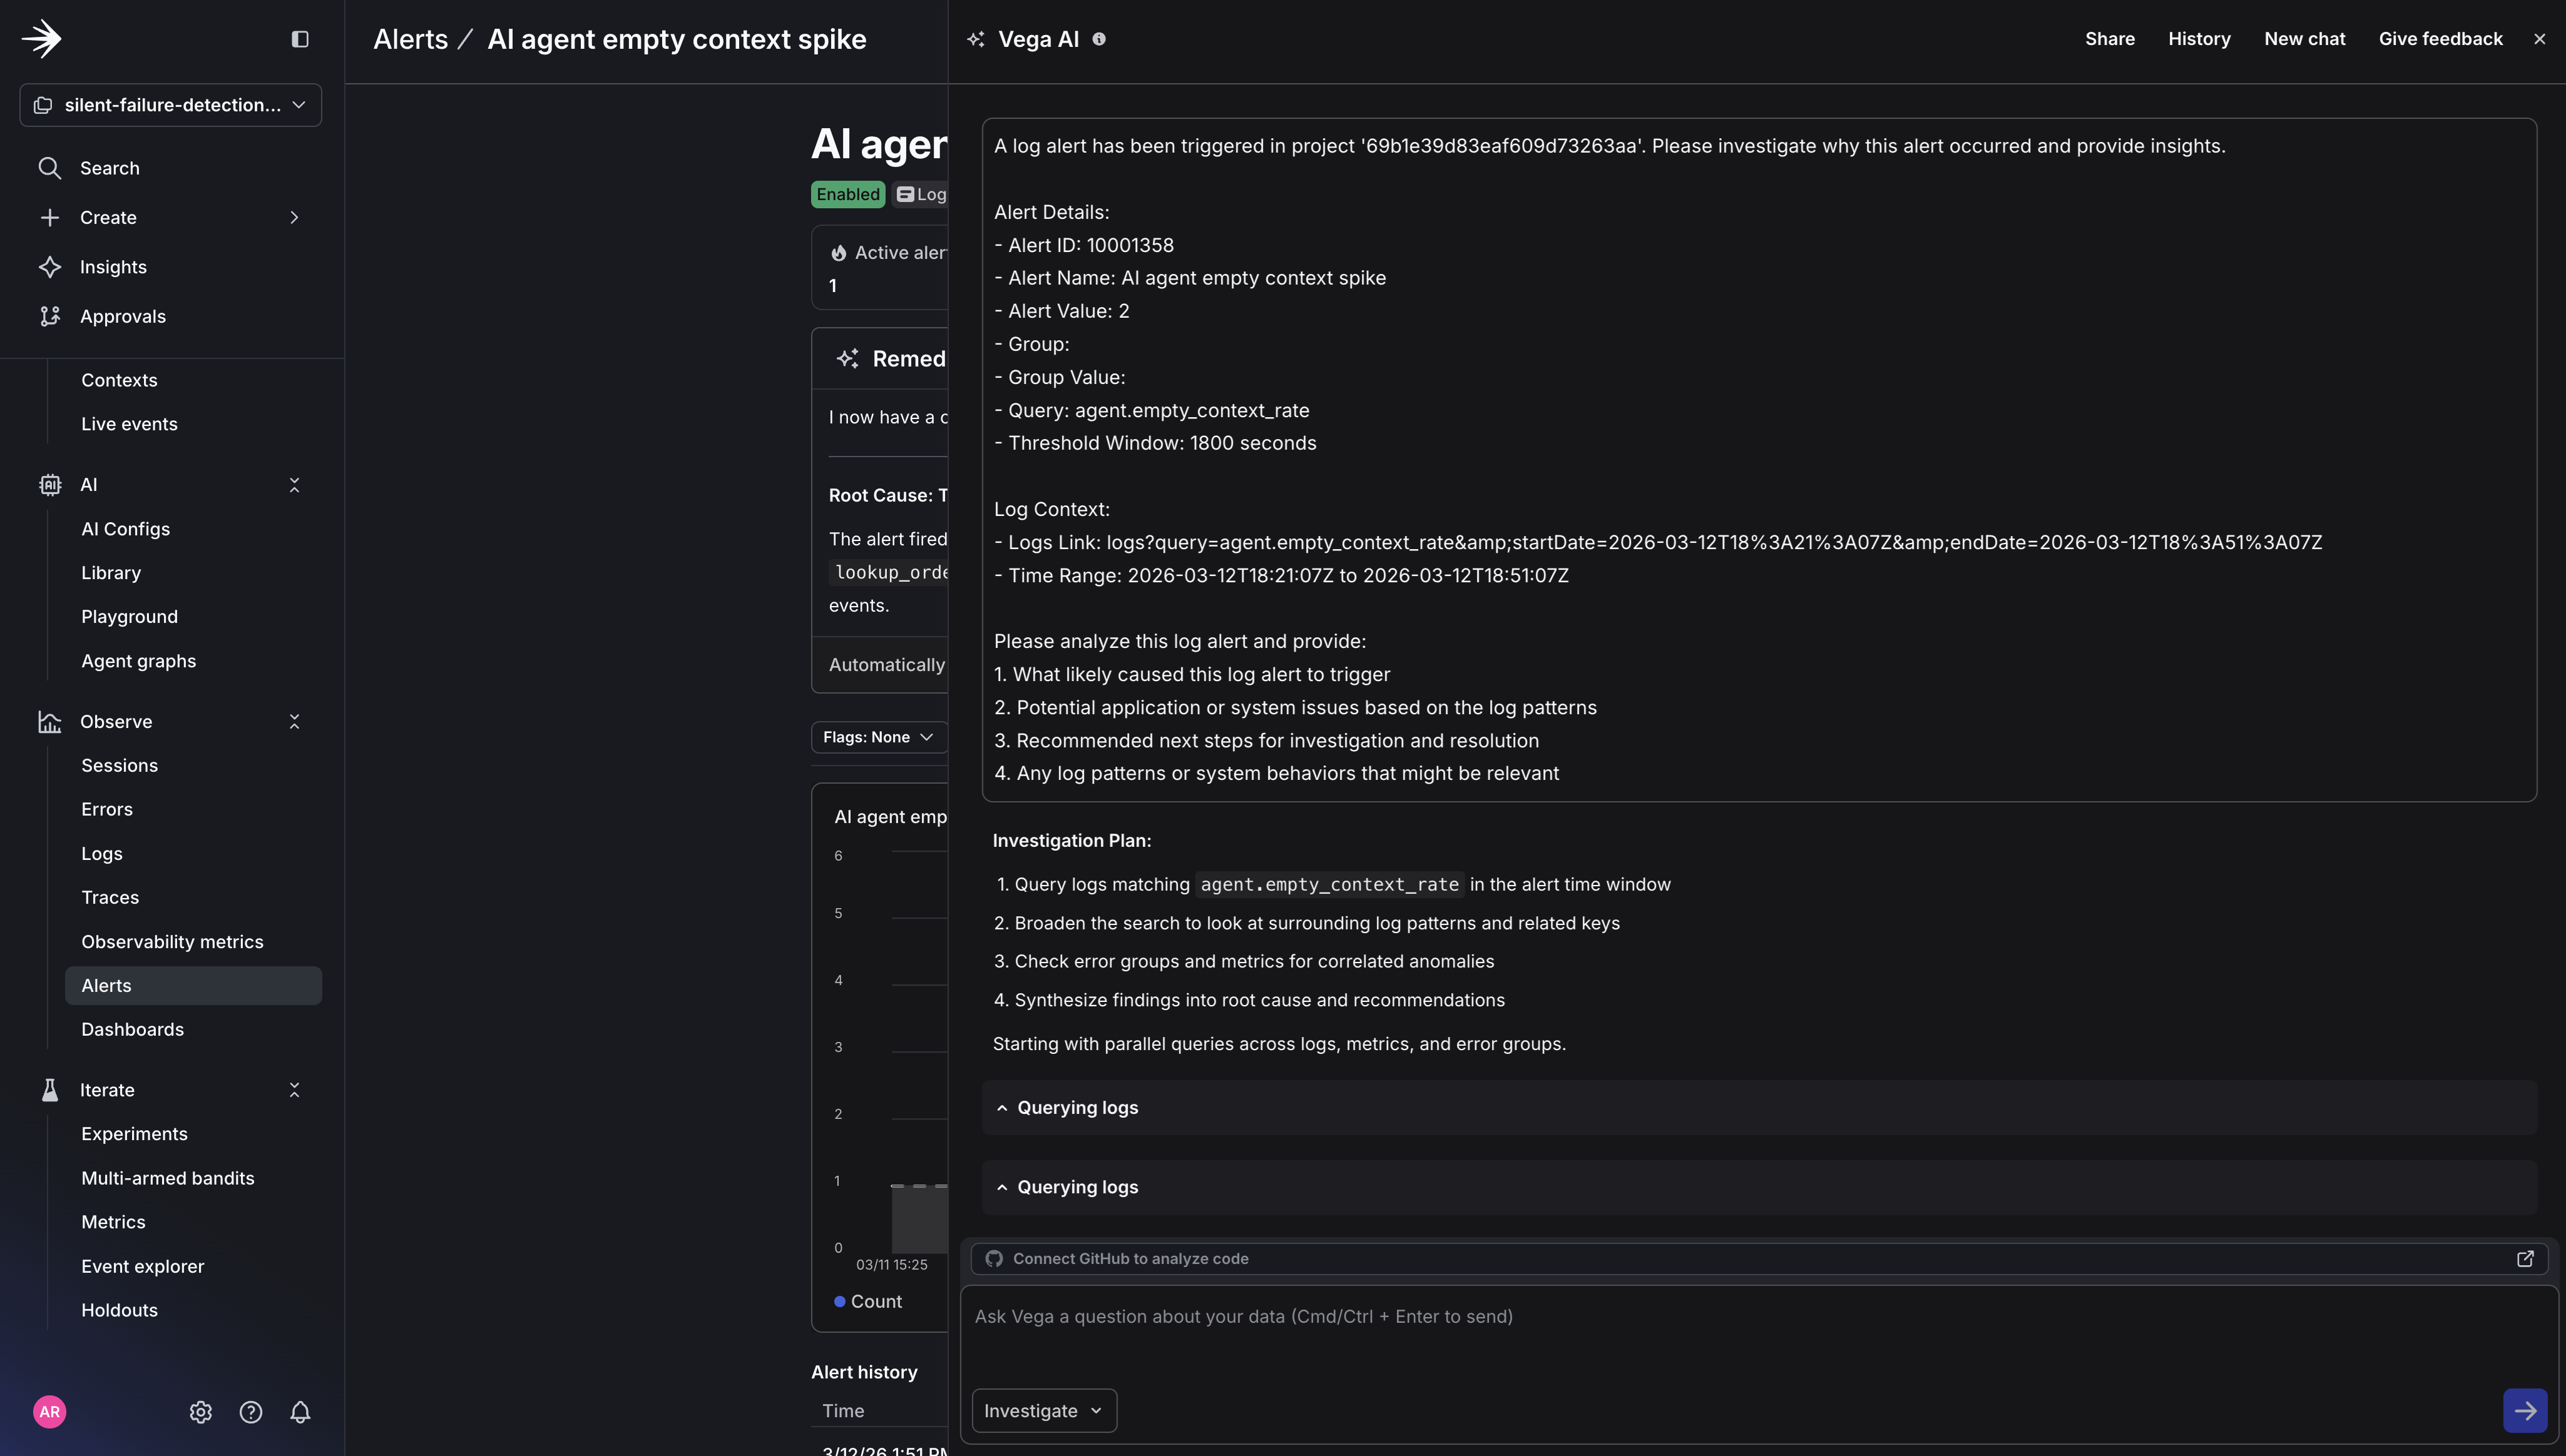Image resolution: width=2566 pixels, height=1456 pixels.
Task: Expand first Querying logs section
Action: tap(1076, 1107)
